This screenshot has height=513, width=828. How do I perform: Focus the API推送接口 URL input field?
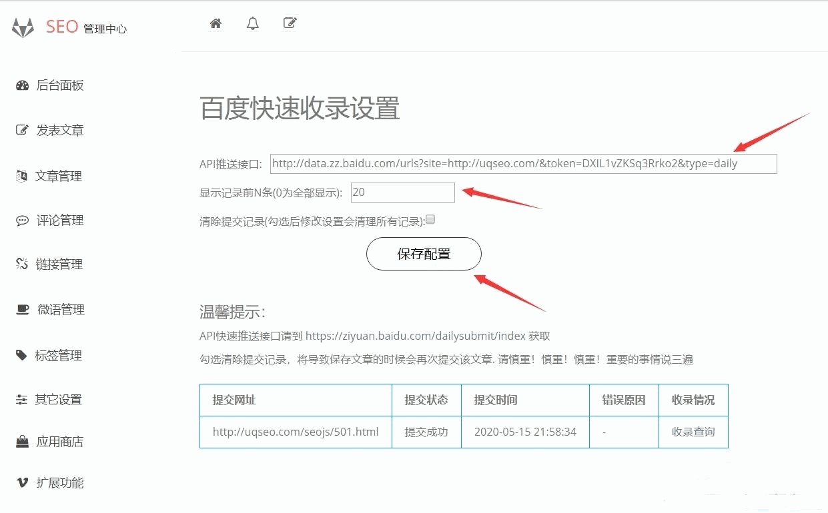tap(523, 164)
